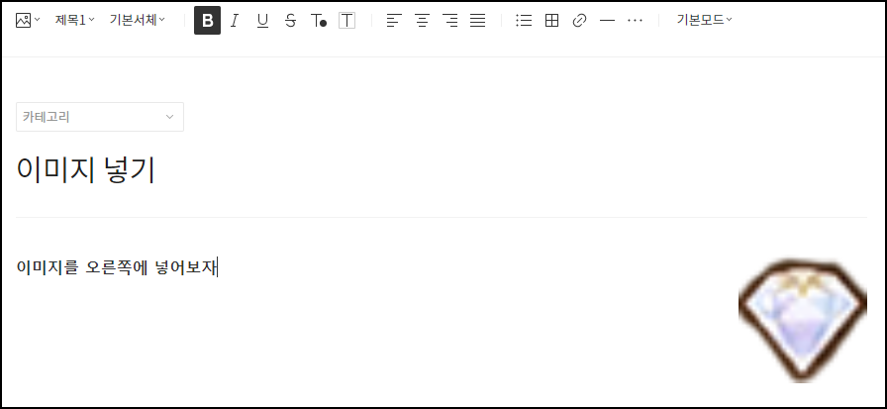The height and width of the screenshot is (409, 887).
Task: Click the body text 이미지를 오른쪽에 넣어보자
Action: [x=117, y=267]
